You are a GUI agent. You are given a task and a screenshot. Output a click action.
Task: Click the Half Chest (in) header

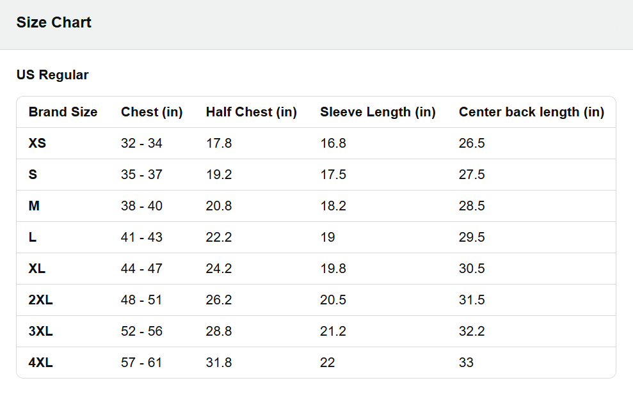click(252, 112)
